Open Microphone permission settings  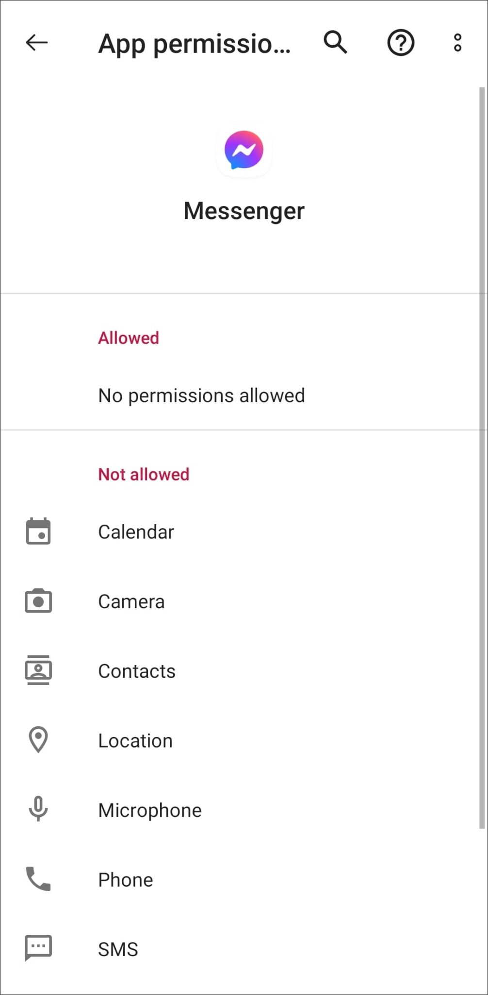(x=150, y=810)
